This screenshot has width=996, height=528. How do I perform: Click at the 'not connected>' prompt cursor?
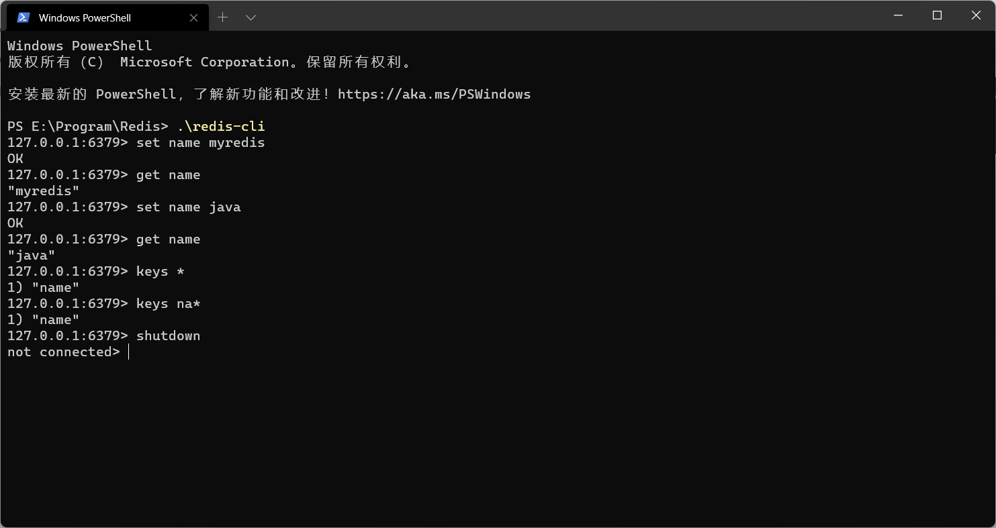[128, 352]
